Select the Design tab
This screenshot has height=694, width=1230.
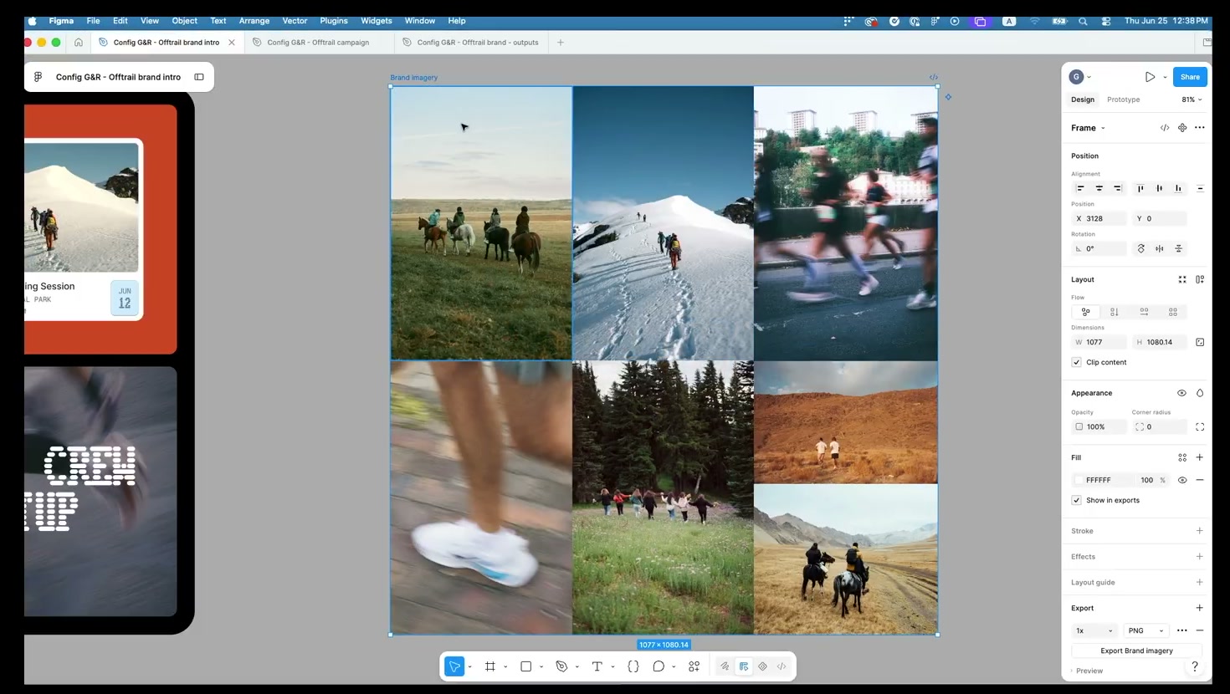1083,100
